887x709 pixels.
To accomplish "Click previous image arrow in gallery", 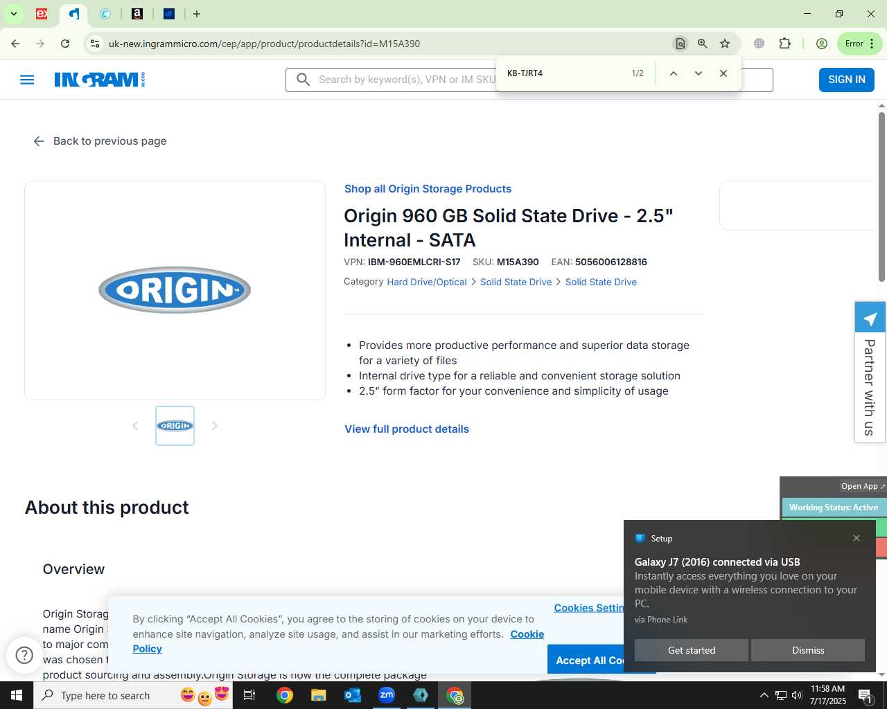I will tap(135, 426).
